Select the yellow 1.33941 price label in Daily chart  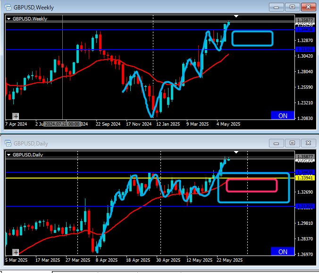coord(305,178)
